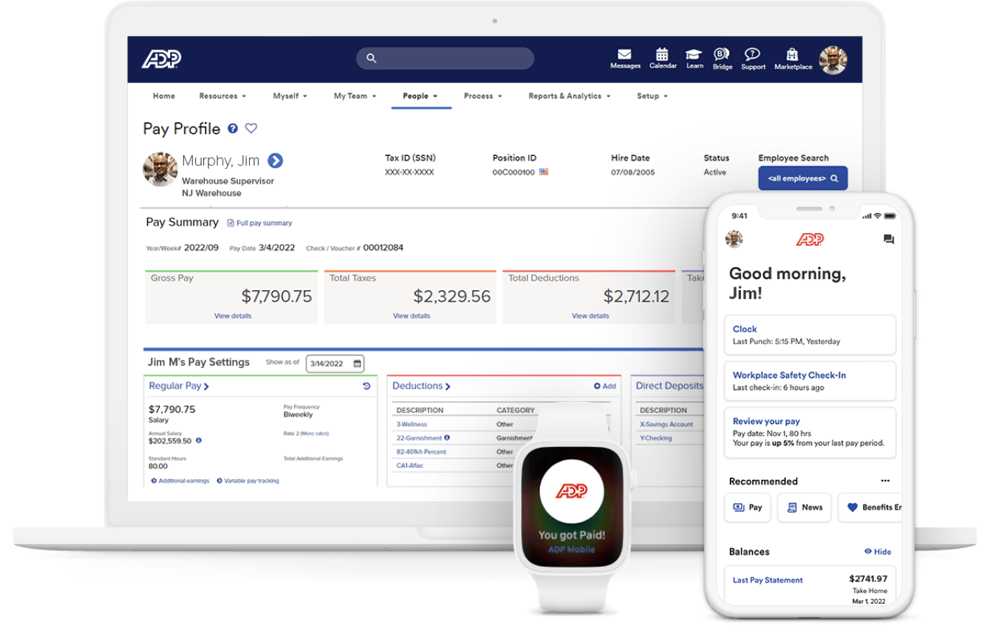990x626 pixels.
Task: Click the user profile avatar in header
Action: pyautogui.click(x=833, y=60)
